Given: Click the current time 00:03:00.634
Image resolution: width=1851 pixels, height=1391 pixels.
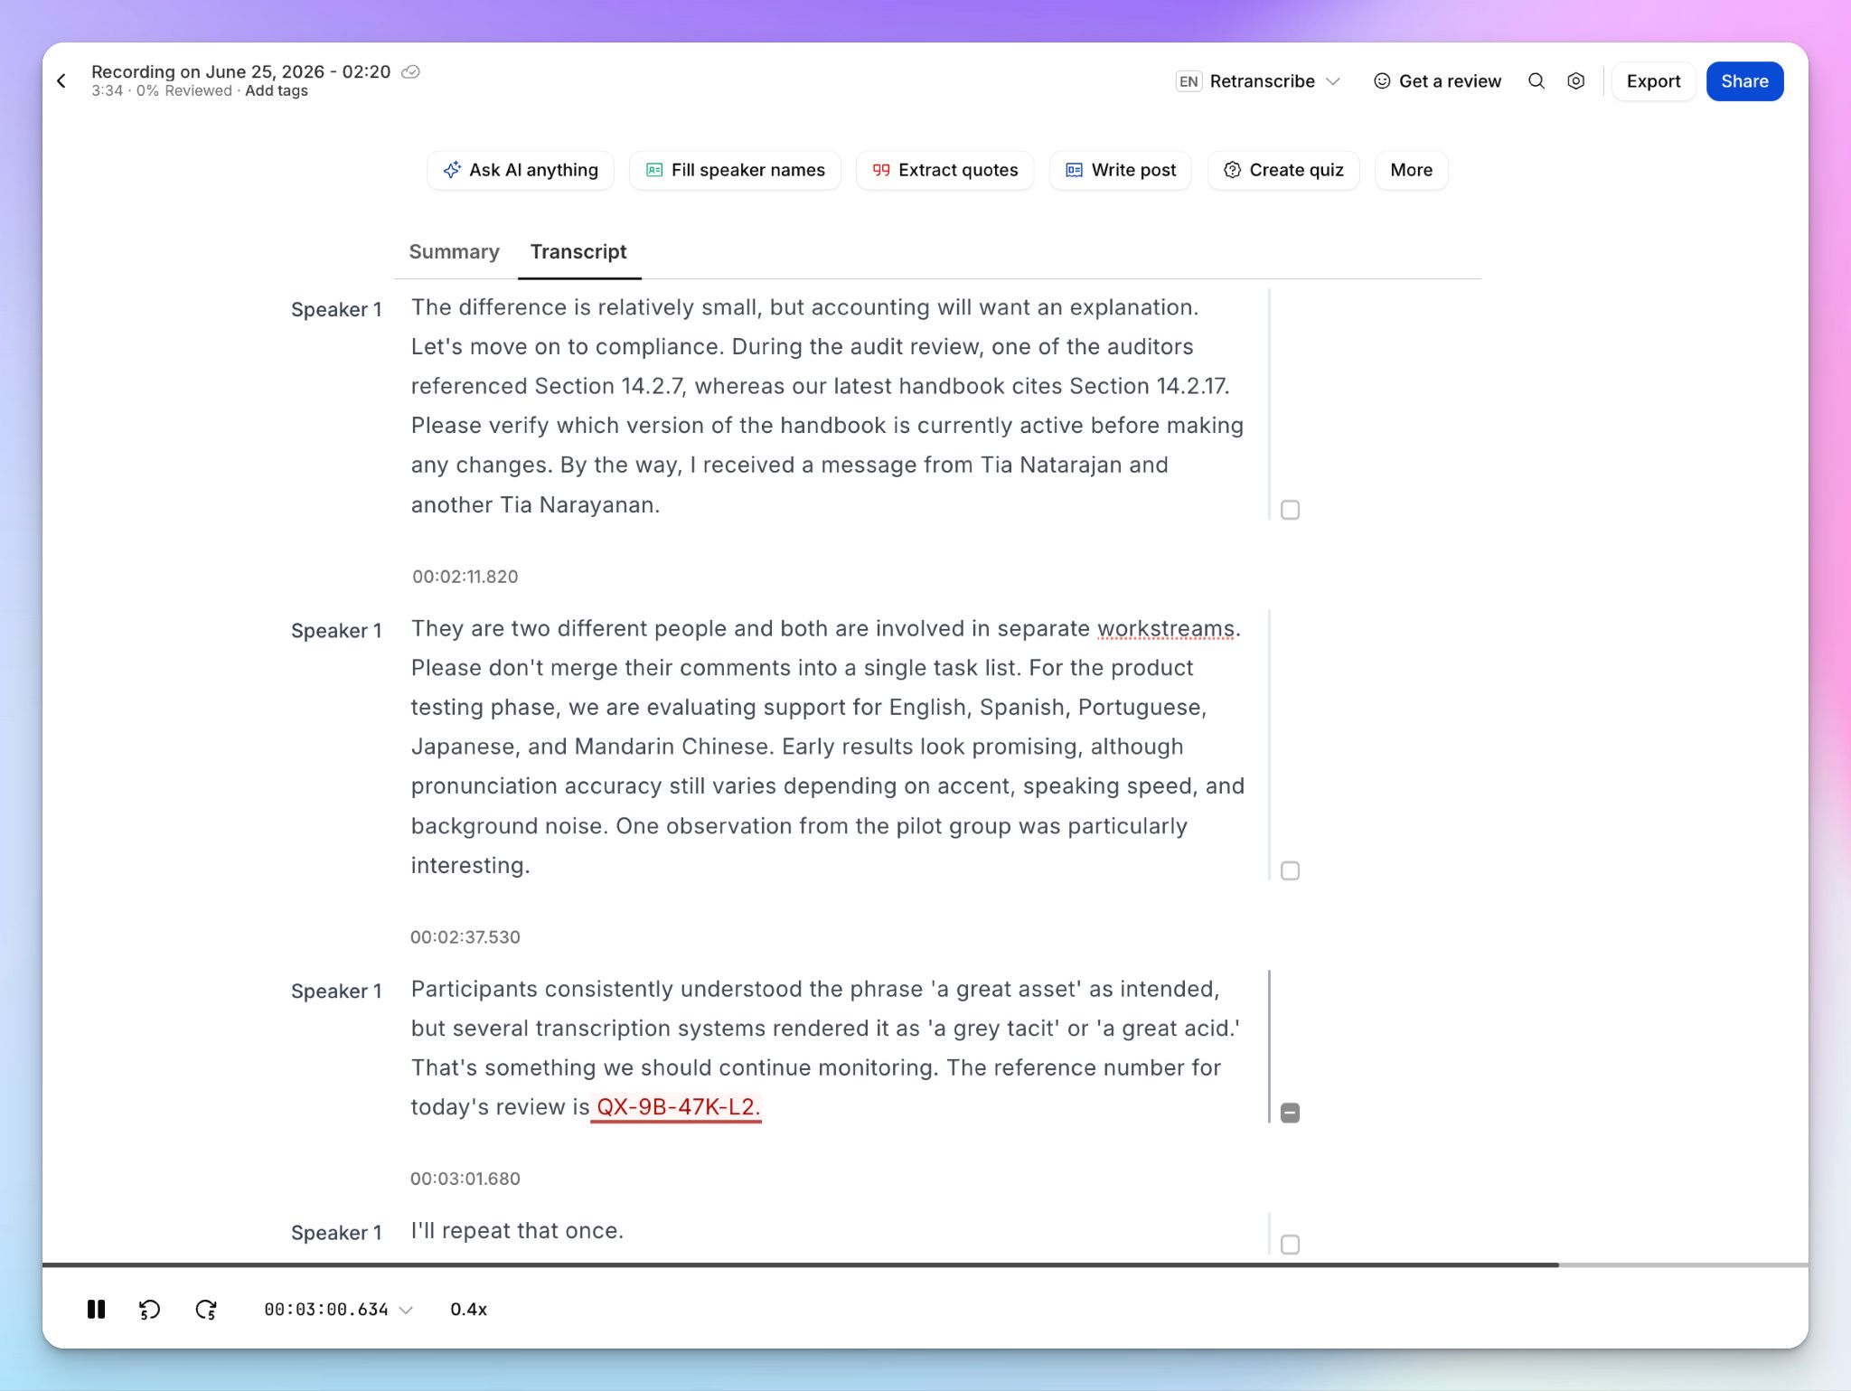Looking at the screenshot, I should click(325, 1309).
